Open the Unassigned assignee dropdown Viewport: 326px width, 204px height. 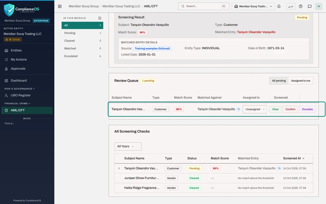point(254,109)
